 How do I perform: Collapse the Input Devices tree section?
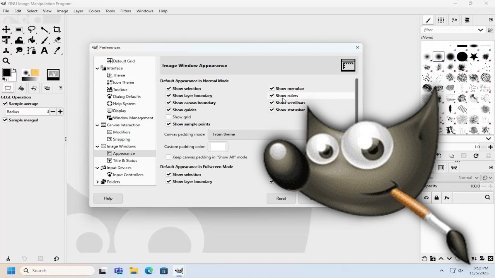[x=97, y=168]
